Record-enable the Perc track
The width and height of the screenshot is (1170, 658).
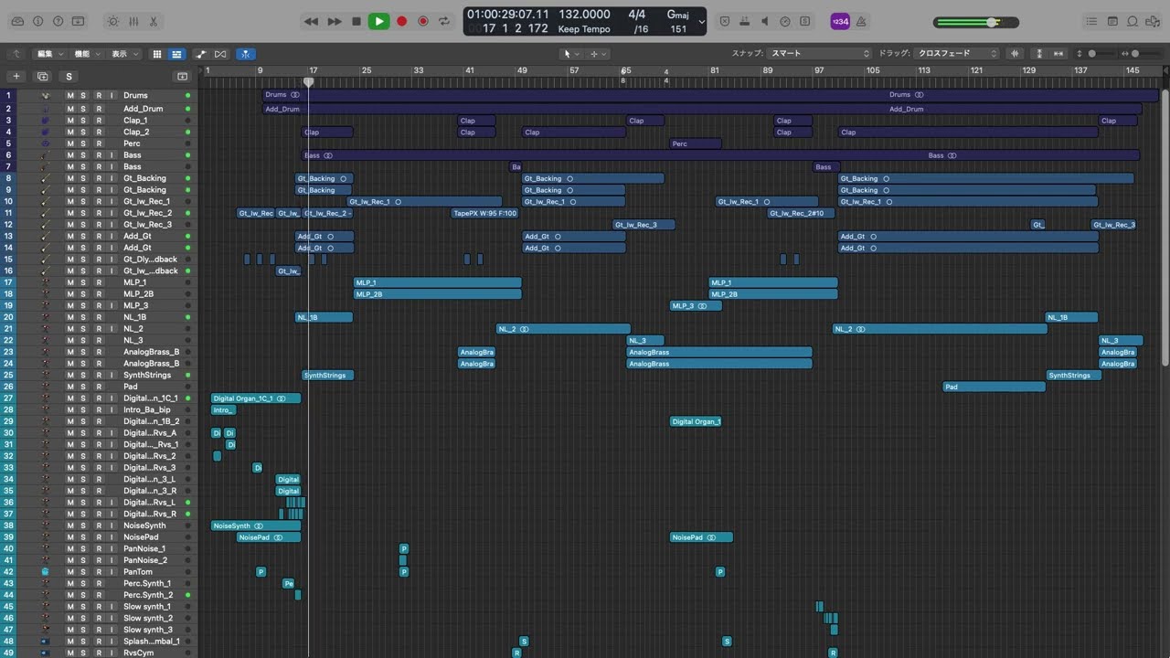coord(99,143)
